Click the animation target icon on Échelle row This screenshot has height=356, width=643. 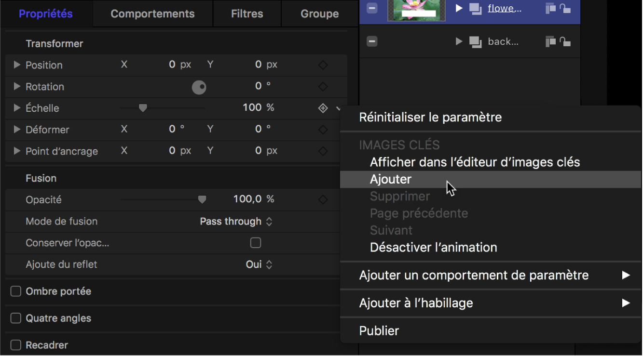322,108
